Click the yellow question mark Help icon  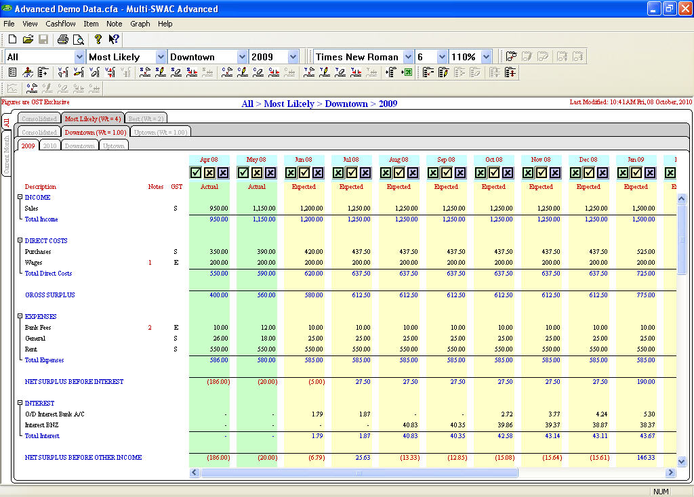click(98, 39)
